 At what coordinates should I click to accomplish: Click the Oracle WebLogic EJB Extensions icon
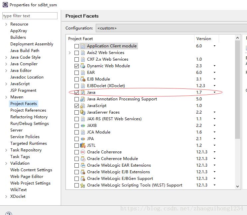point(83,172)
